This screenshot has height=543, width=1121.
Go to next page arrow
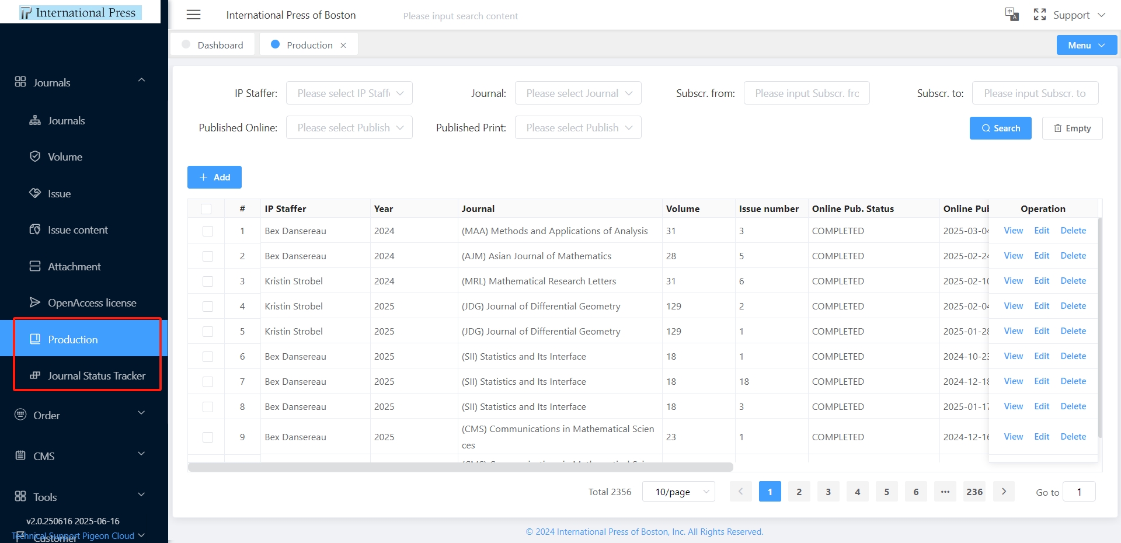click(x=1004, y=492)
